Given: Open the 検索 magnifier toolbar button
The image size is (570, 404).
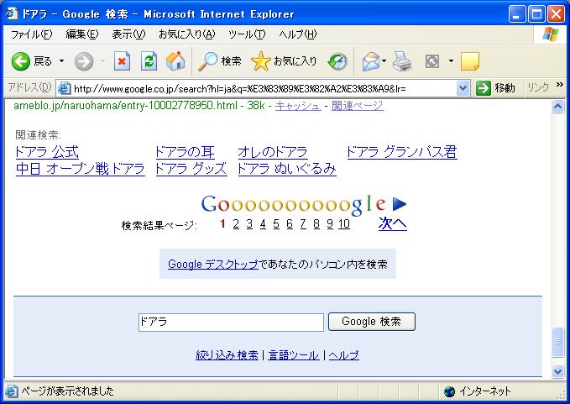Looking at the screenshot, I should (220, 61).
